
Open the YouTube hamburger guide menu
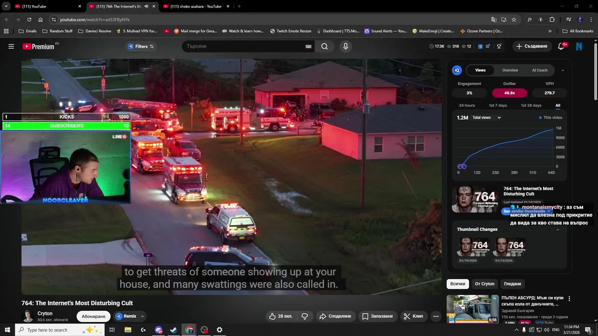pos(11,46)
